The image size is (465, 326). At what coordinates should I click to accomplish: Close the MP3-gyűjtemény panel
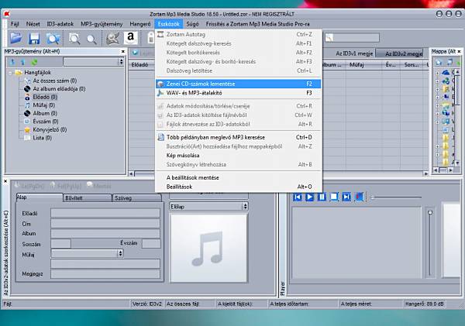click(122, 52)
